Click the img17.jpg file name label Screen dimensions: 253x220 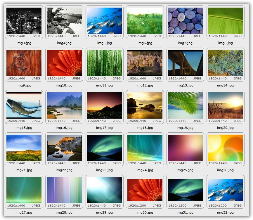coord(104,128)
